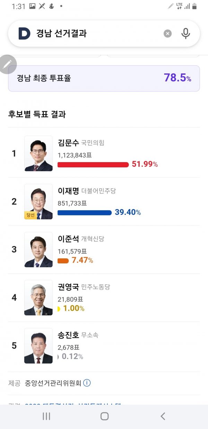Tap the Android home button
208x429 pixels.
pos(104,416)
